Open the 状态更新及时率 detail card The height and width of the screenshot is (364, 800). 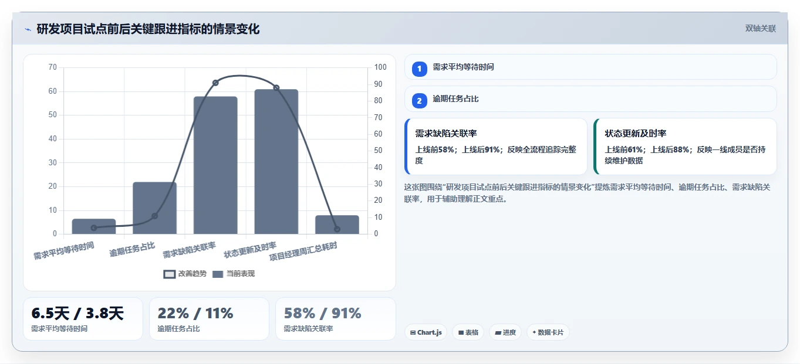[685, 147]
